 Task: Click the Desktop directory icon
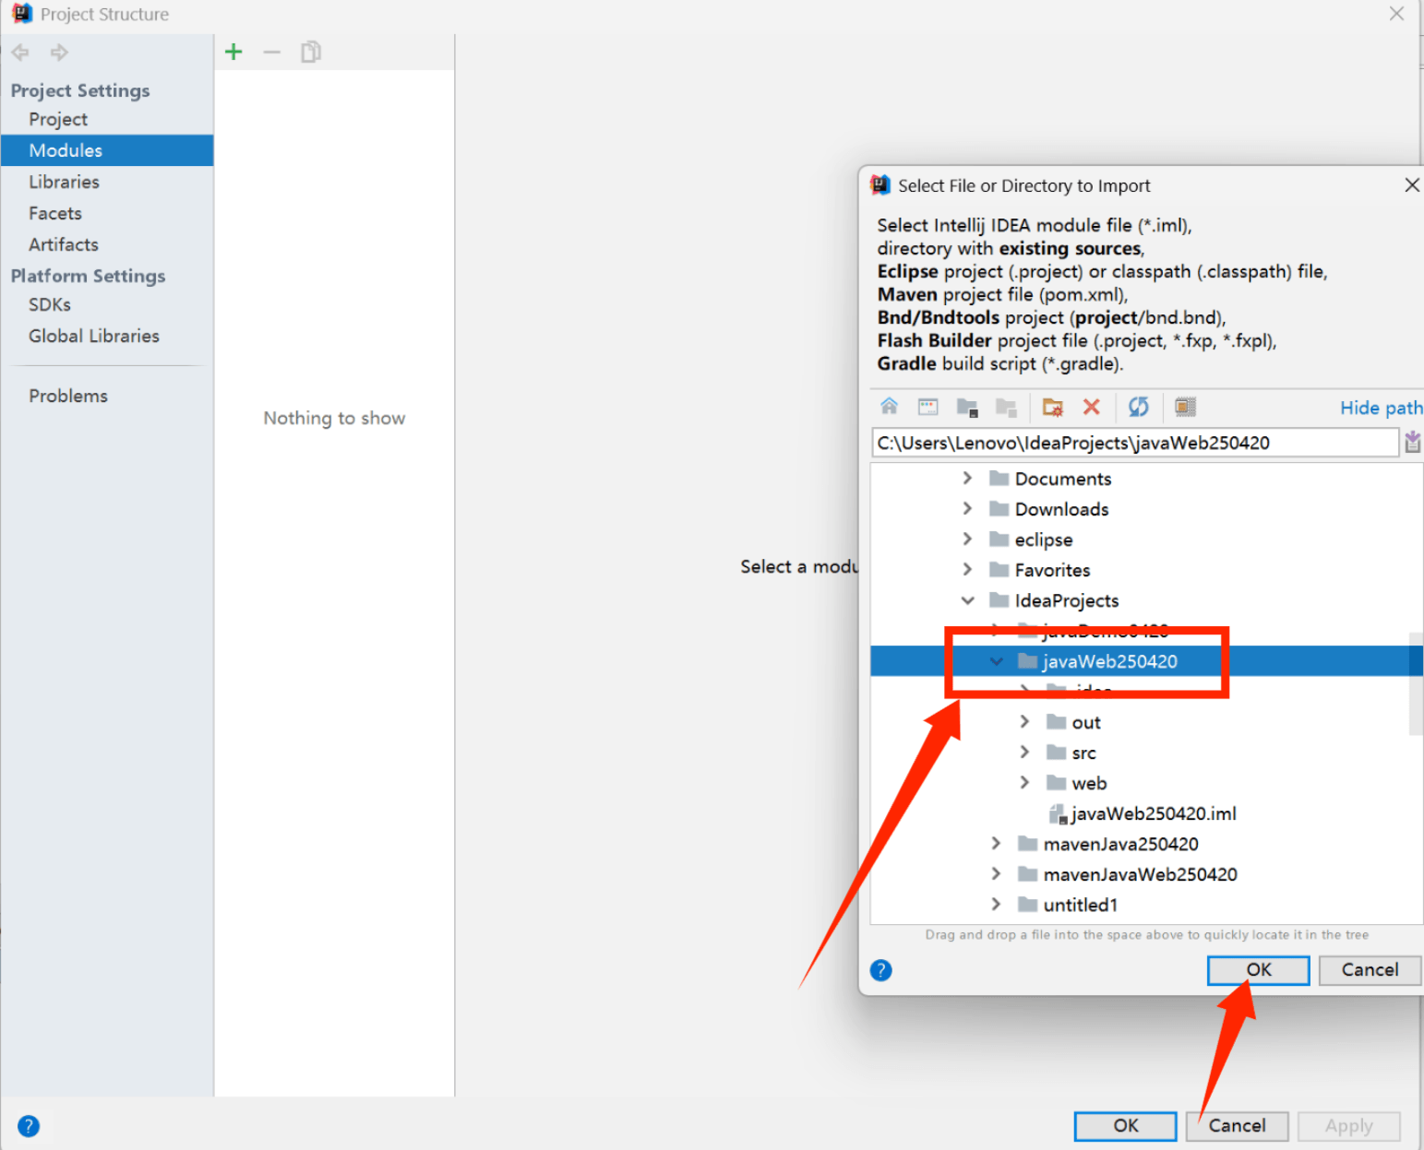click(x=927, y=407)
